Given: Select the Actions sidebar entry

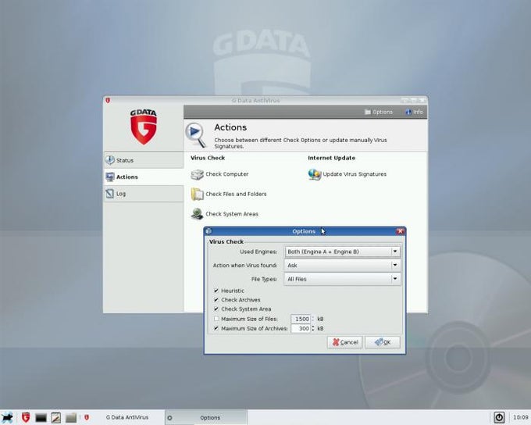Looking at the screenshot, I should (144, 177).
